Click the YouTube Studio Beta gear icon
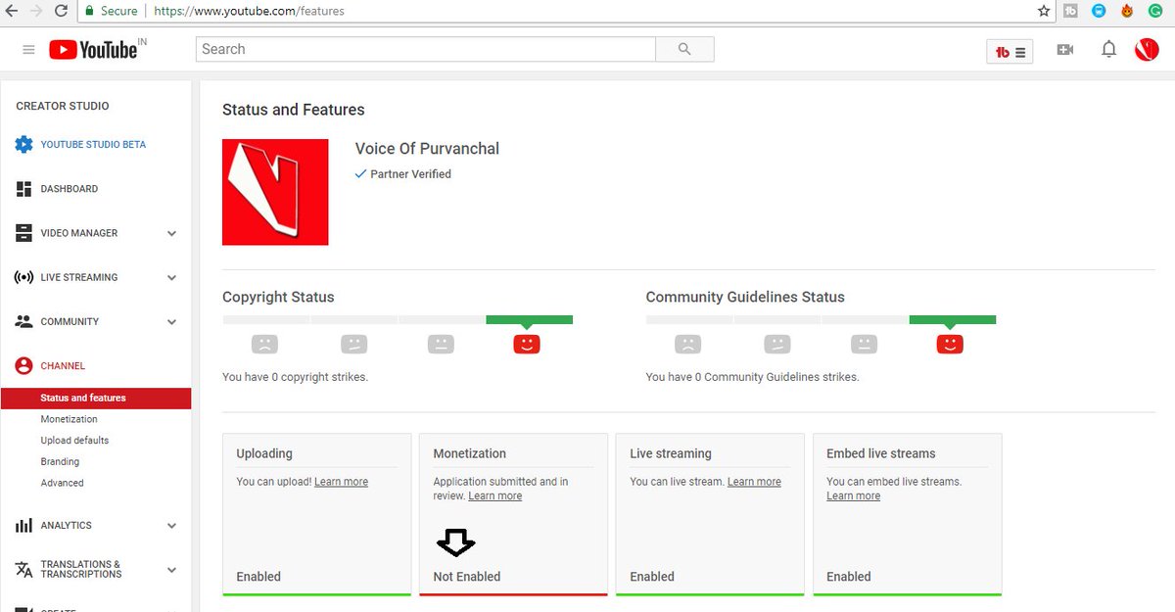This screenshot has width=1175, height=612. point(23,144)
